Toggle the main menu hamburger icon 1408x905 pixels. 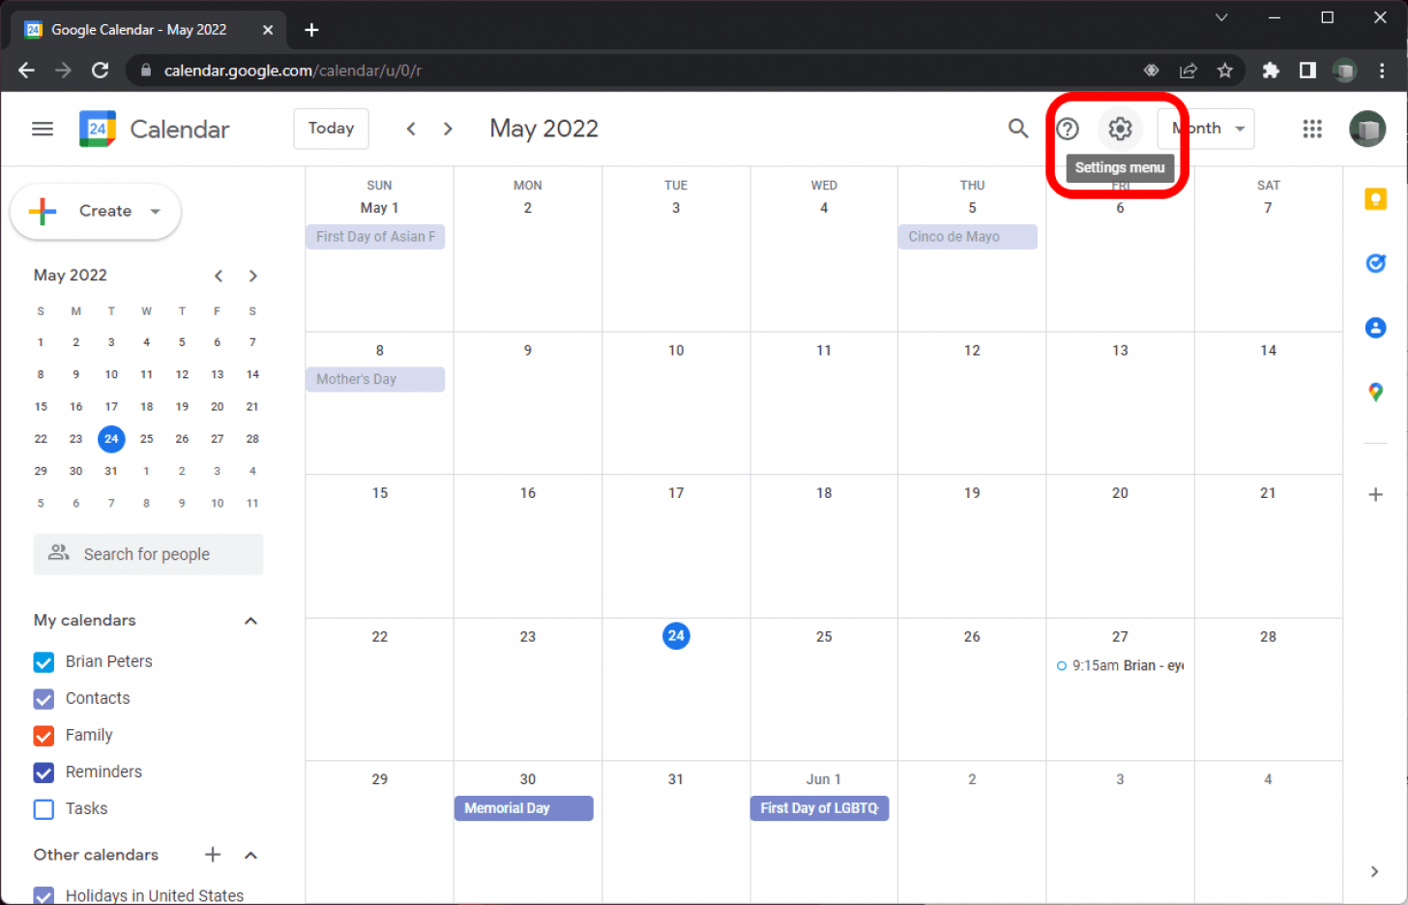click(43, 129)
